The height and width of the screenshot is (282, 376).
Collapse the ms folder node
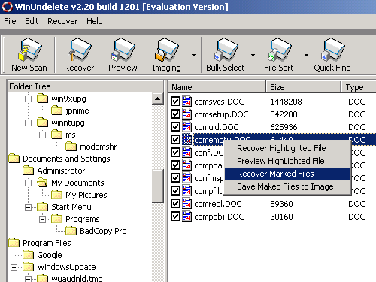[42, 135]
